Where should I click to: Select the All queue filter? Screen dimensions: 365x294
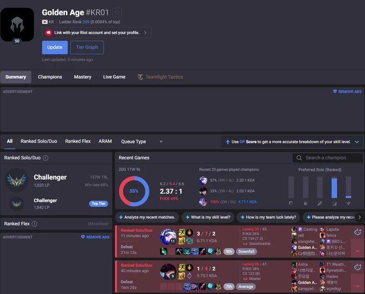tap(10, 142)
